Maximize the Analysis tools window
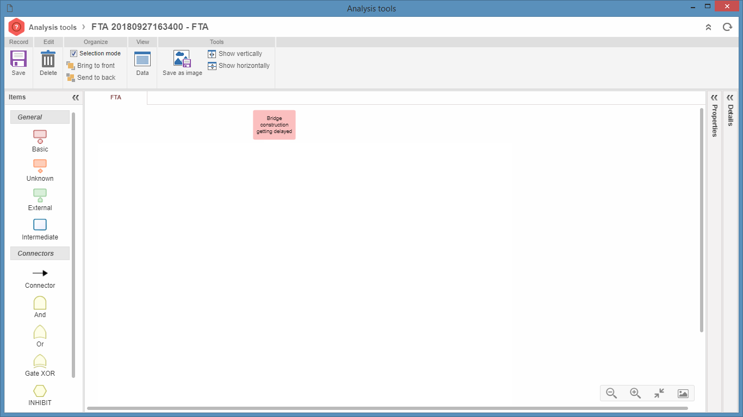743x417 pixels. click(x=707, y=7)
